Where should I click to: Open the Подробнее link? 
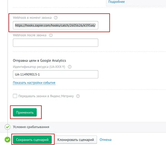[116, 2]
